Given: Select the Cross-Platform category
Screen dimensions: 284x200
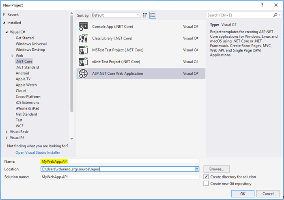Looking at the screenshot, I should [28, 97].
